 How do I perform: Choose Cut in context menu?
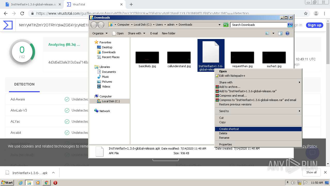[x=258, y=118]
